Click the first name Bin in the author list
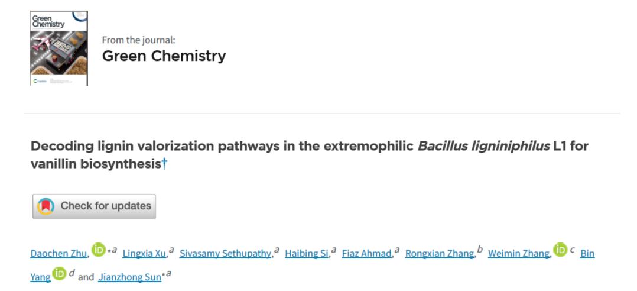The width and height of the screenshot is (637, 291). tap(587, 254)
